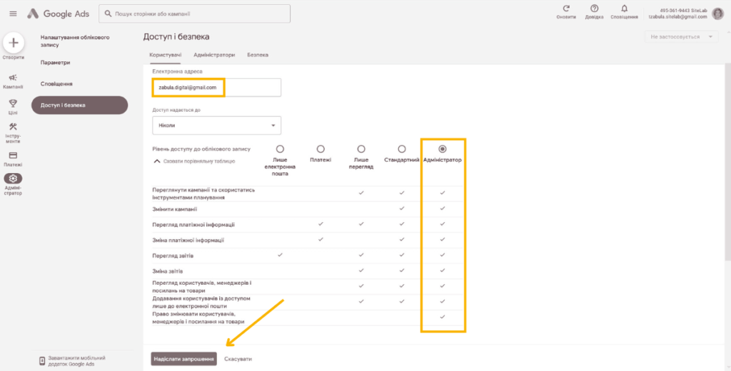The width and height of the screenshot is (731, 371).
Task: Click the Зміна звітів row label
Action: tap(167, 271)
